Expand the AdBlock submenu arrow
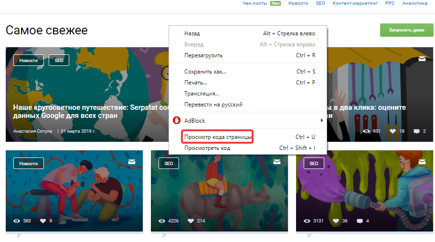 (x=322, y=120)
